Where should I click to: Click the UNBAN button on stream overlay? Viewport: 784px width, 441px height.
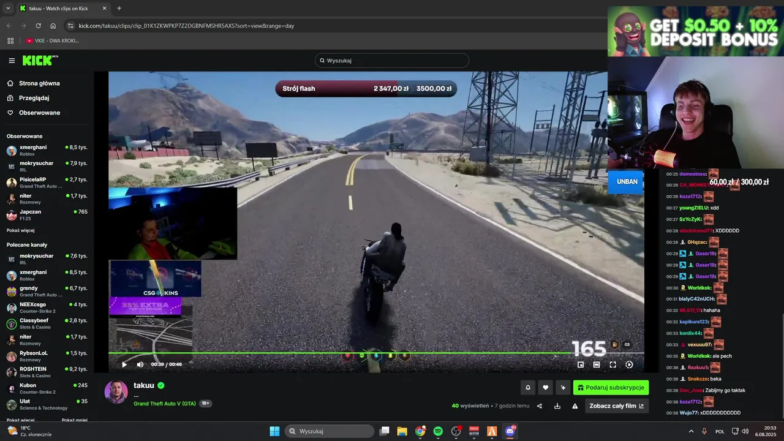[x=627, y=182]
